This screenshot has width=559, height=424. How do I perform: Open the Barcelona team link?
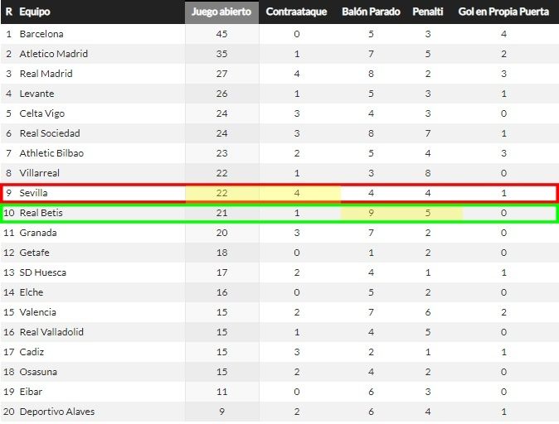pyautogui.click(x=41, y=34)
